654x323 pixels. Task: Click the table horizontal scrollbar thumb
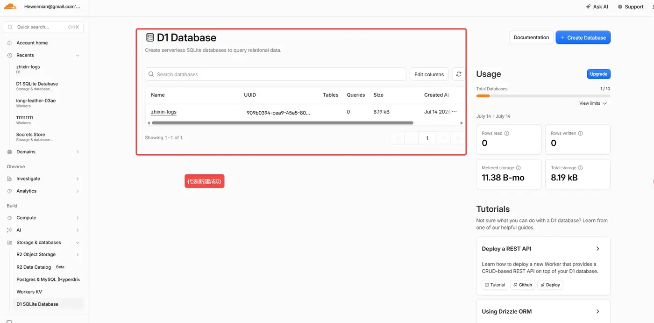282,123
